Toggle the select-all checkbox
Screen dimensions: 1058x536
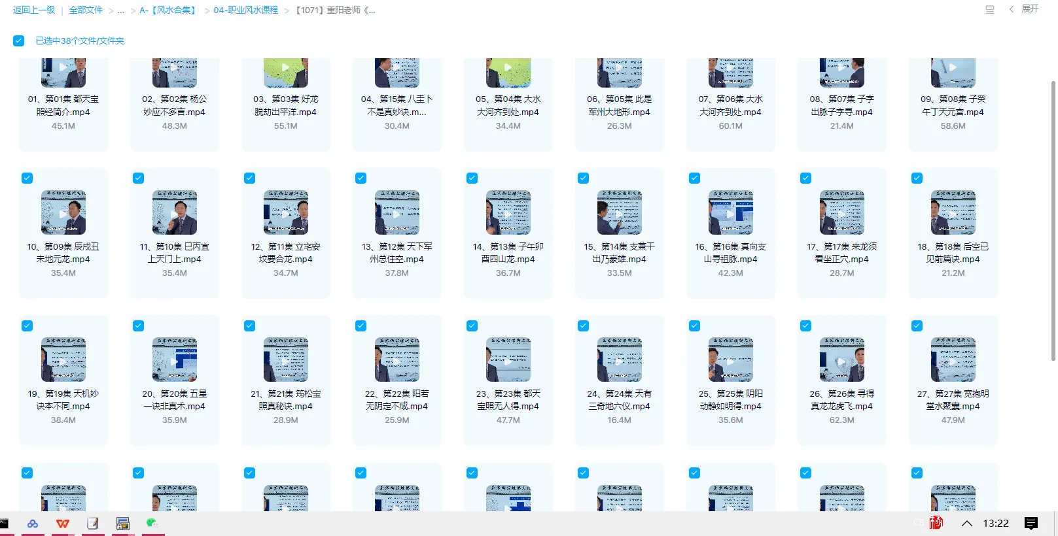[x=19, y=41]
